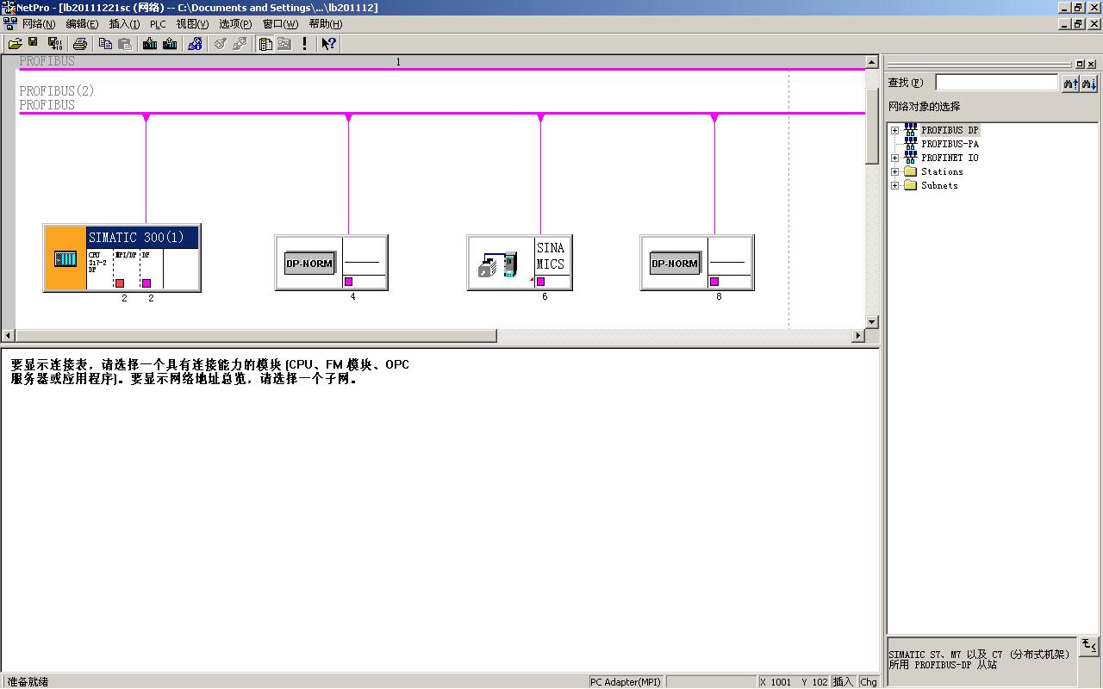Open the 选项(P) menu

pos(235,24)
